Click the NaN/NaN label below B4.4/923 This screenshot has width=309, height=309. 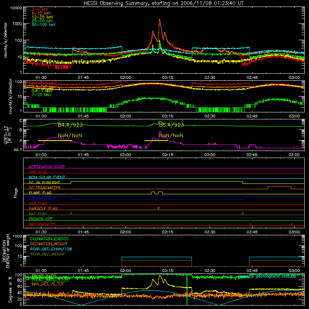tap(70, 136)
